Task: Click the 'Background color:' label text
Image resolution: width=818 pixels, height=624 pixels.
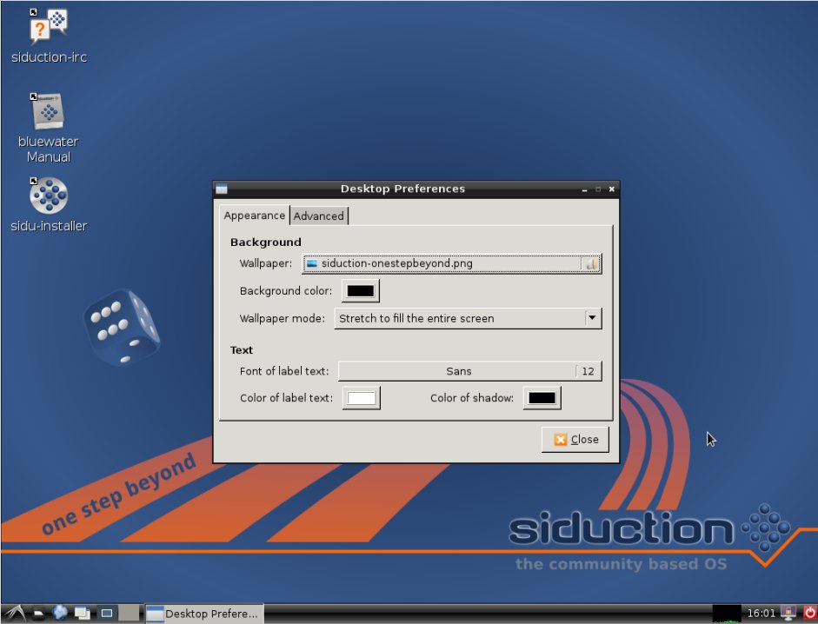Action: point(286,291)
